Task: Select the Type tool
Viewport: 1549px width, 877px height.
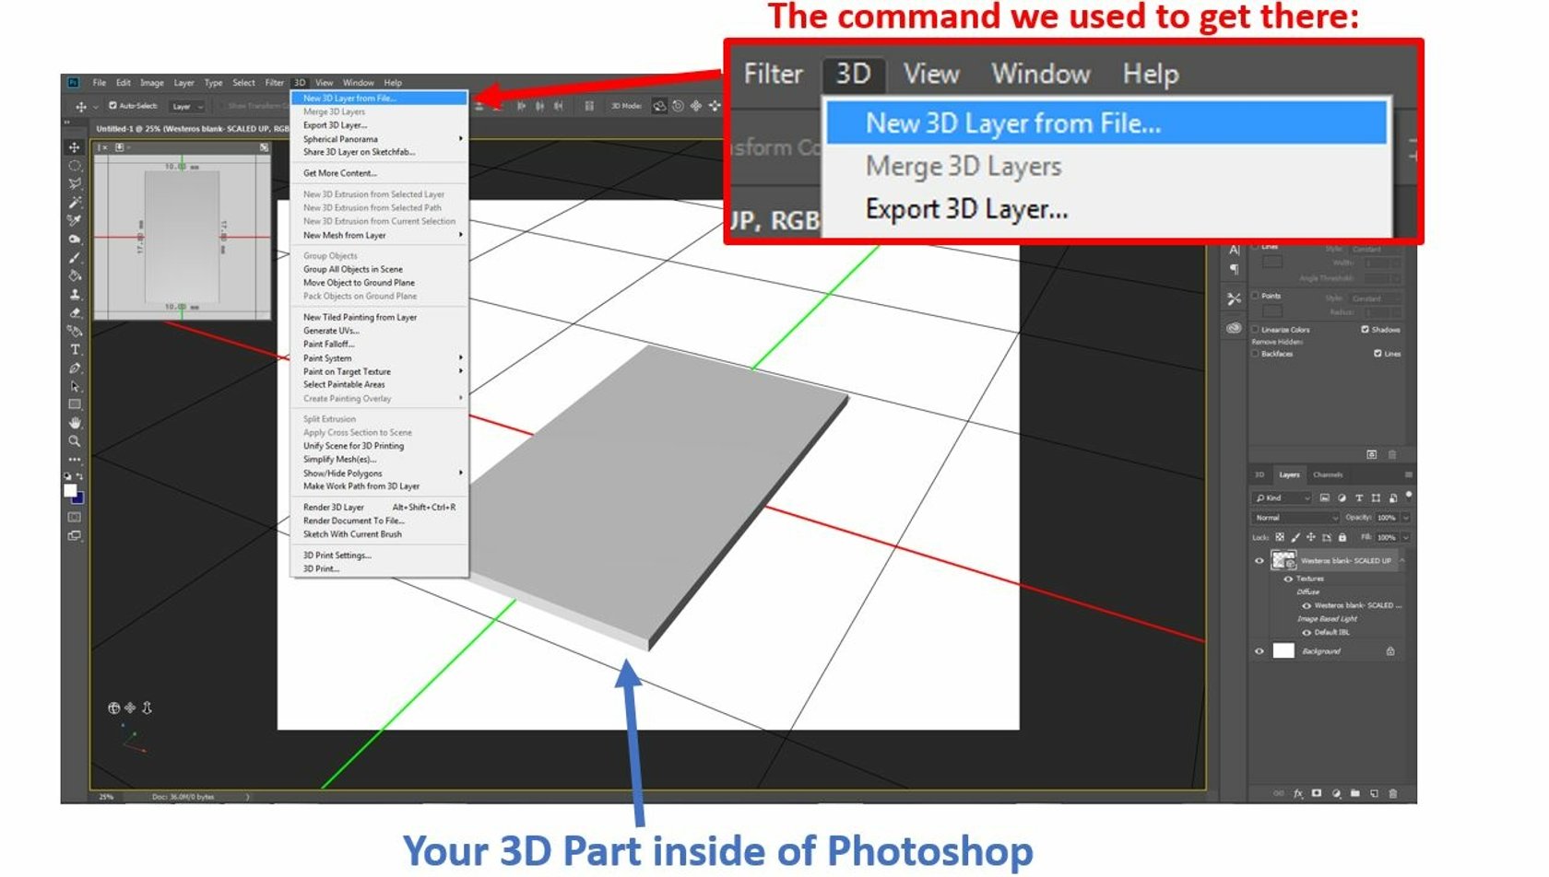Action: click(73, 349)
